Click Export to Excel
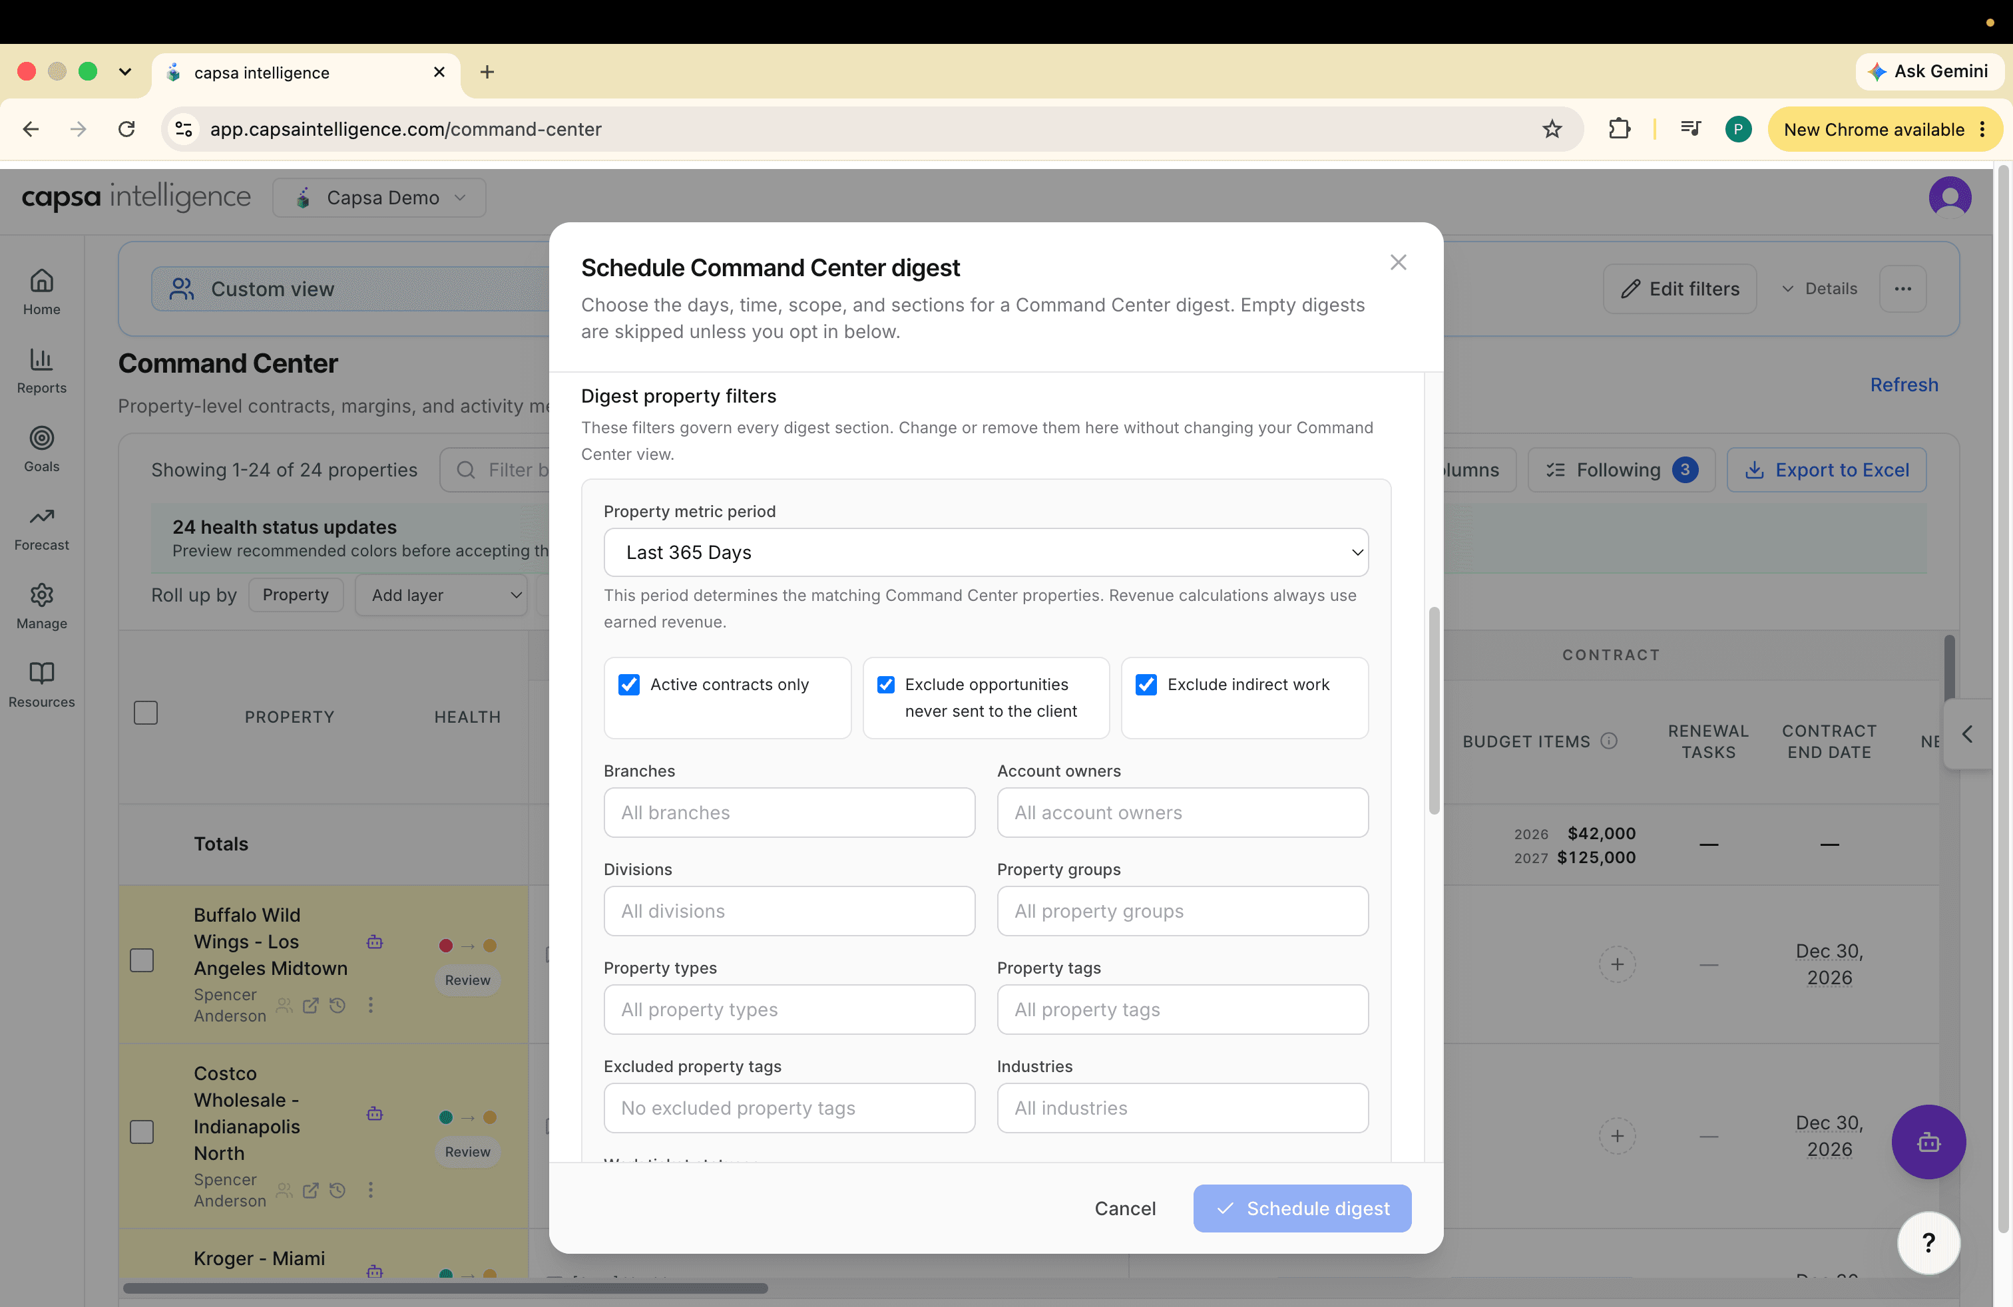 (x=1826, y=470)
